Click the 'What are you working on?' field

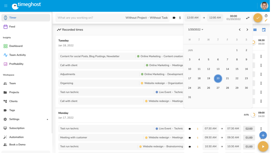(x=89, y=18)
